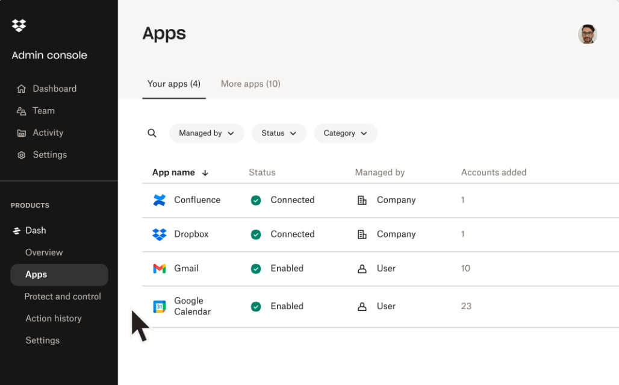Open Action history in sidebar
This screenshot has height=385, width=619.
click(x=54, y=318)
